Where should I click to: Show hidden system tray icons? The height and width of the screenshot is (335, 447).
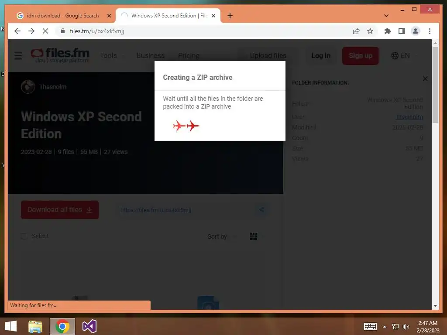coord(385,326)
